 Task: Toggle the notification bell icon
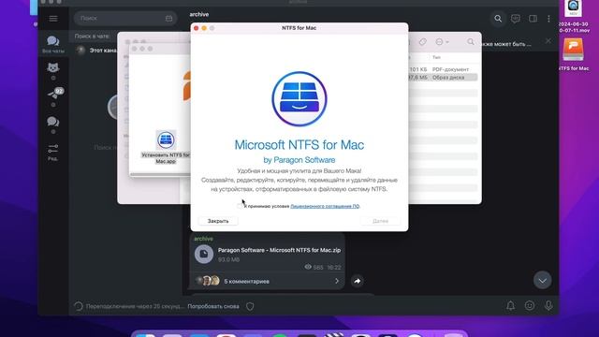coord(510,305)
